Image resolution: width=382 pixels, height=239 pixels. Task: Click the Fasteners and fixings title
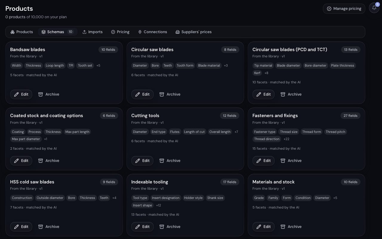275,116
